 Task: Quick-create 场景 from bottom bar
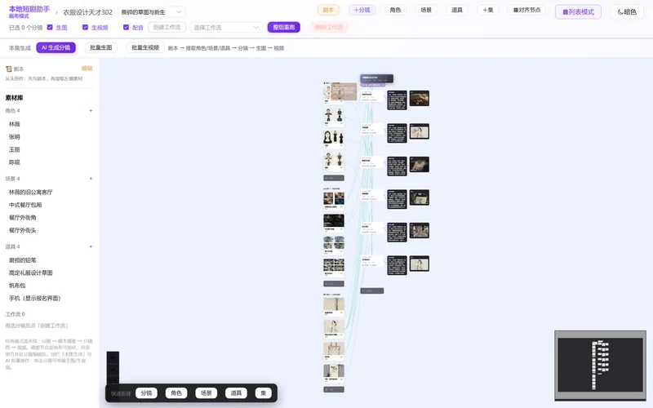207,393
